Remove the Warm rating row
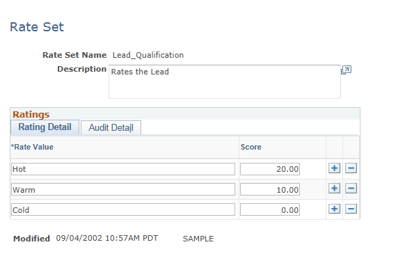This screenshot has width=396, height=263. pyautogui.click(x=351, y=189)
